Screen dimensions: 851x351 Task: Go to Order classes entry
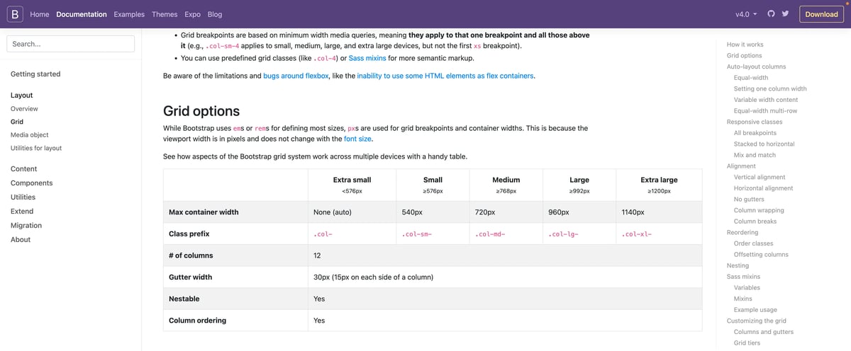[x=754, y=243]
